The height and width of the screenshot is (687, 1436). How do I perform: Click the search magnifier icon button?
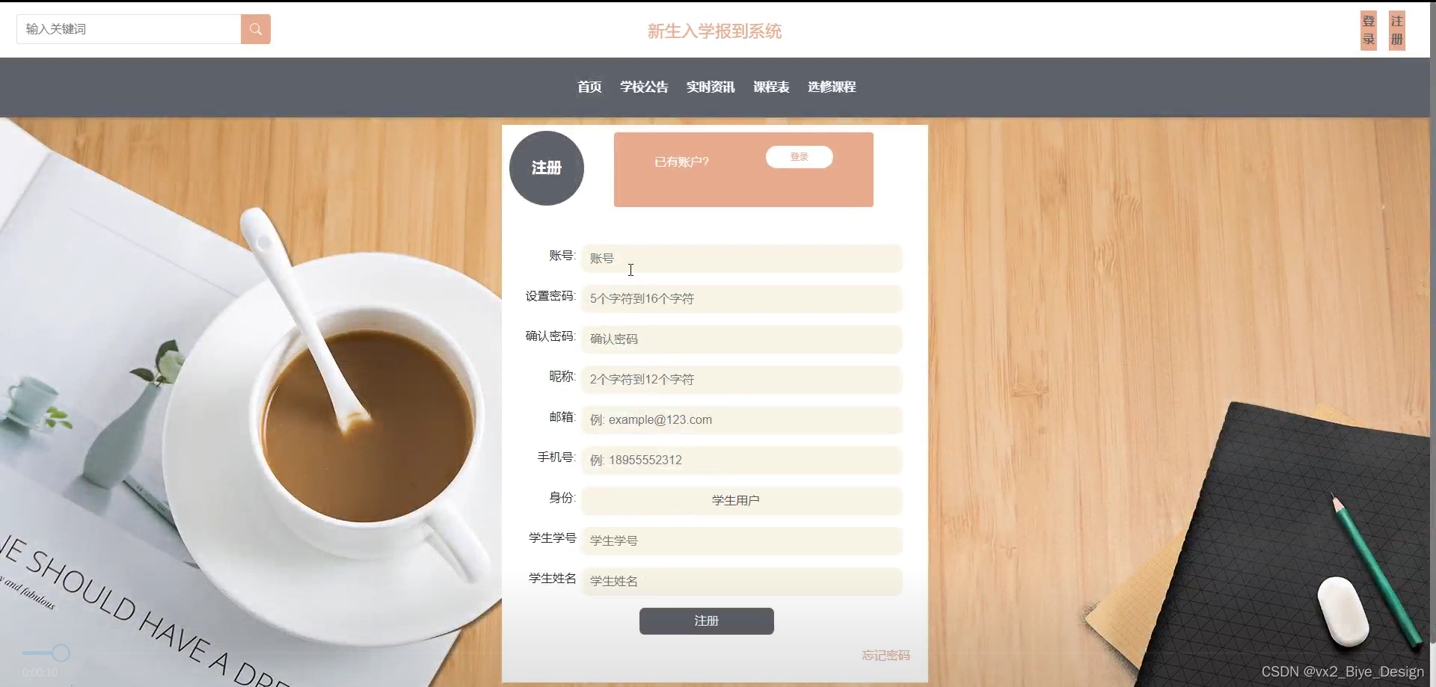[x=255, y=29]
